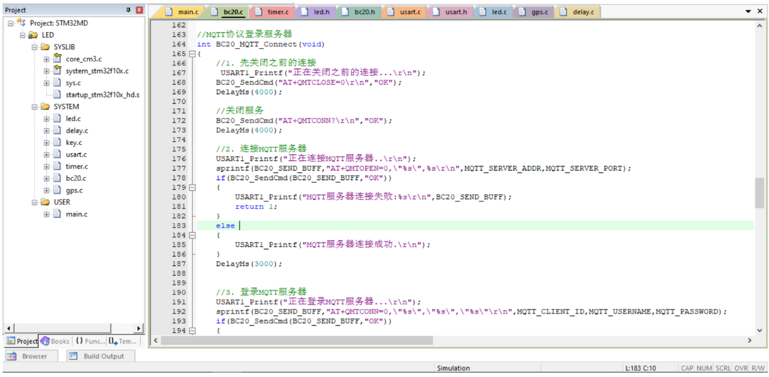Select the SYSLIB folder icon
The width and height of the screenshot is (769, 377).
click(46, 47)
